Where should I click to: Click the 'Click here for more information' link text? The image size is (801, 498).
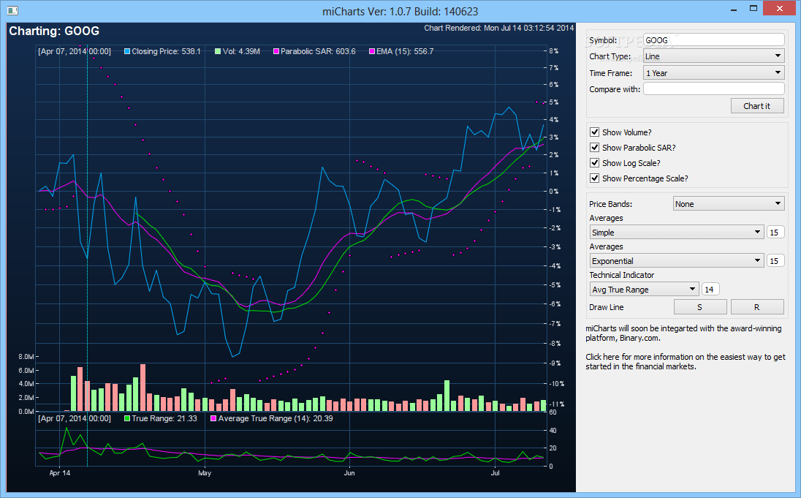pyautogui.click(x=685, y=361)
